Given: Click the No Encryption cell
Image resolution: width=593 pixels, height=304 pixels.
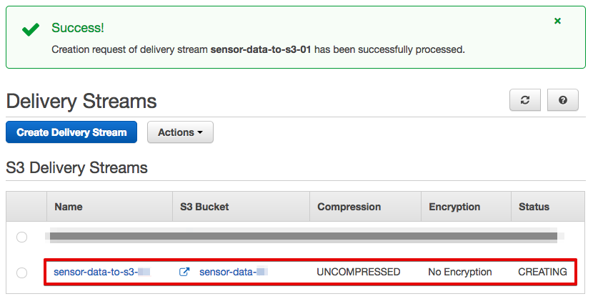Looking at the screenshot, I should [x=460, y=272].
